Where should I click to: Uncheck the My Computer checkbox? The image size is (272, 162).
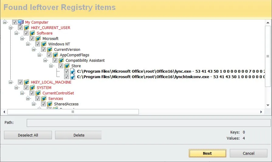tap(14, 22)
